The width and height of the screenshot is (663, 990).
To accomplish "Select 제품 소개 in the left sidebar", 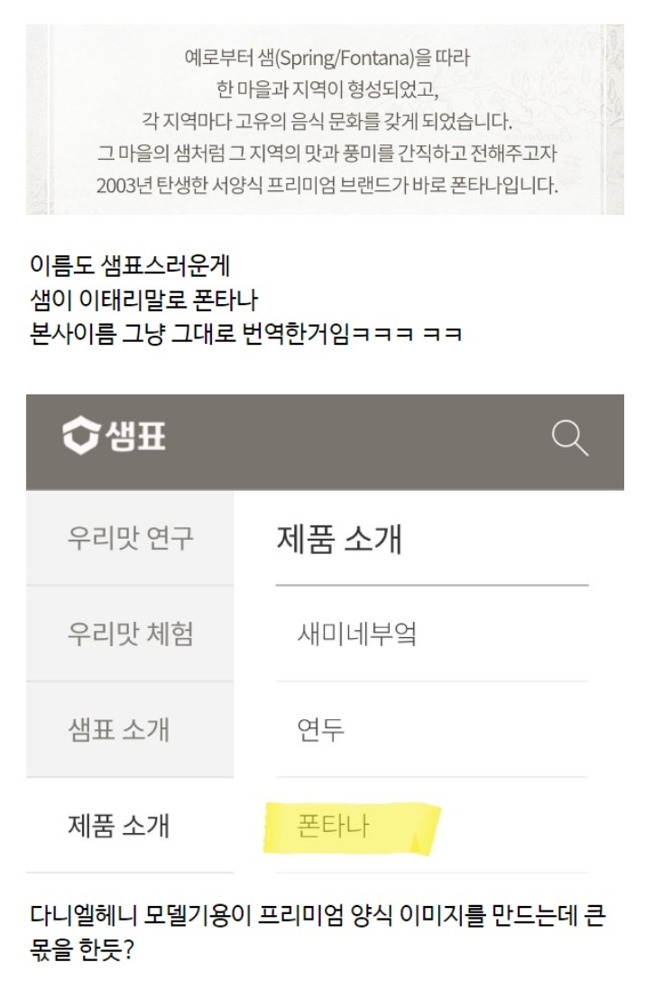I will click(x=130, y=826).
